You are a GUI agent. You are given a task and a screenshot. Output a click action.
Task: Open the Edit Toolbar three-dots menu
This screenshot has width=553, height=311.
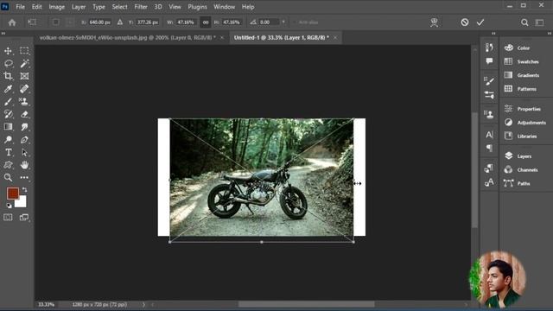pos(24,177)
